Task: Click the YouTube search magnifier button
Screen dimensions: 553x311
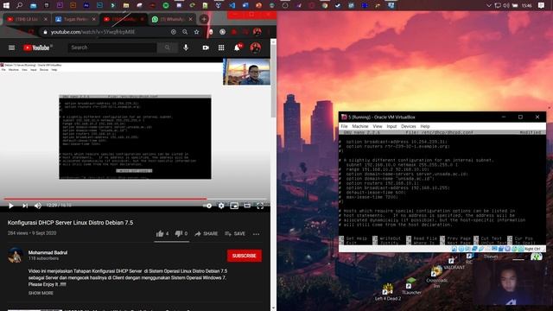Action: [167, 48]
